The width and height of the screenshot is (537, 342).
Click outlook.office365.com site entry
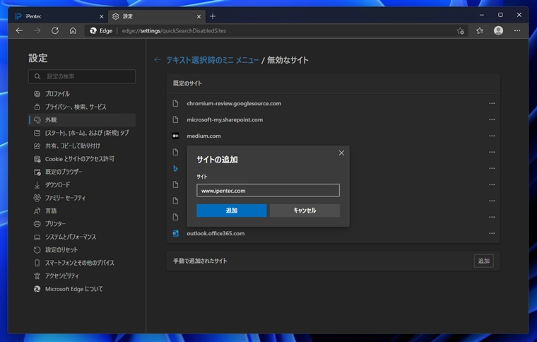216,233
